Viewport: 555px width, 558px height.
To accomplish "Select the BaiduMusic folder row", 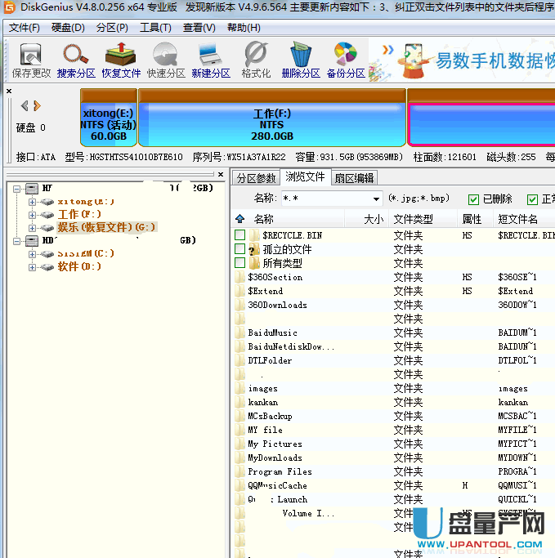I will [273, 333].
